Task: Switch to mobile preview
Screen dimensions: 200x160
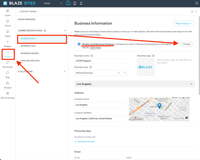Action: coord(81,3)
